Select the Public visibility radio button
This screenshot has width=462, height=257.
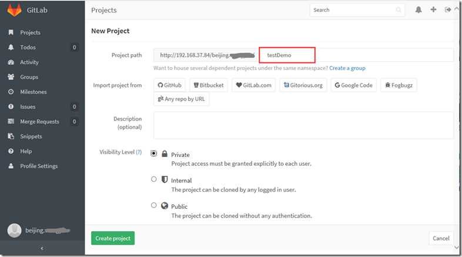point(154,205)
